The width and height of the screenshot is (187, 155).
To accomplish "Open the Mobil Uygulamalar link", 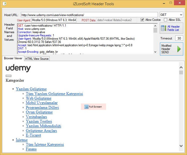I will pyautogui.click(x=42, y=103).
